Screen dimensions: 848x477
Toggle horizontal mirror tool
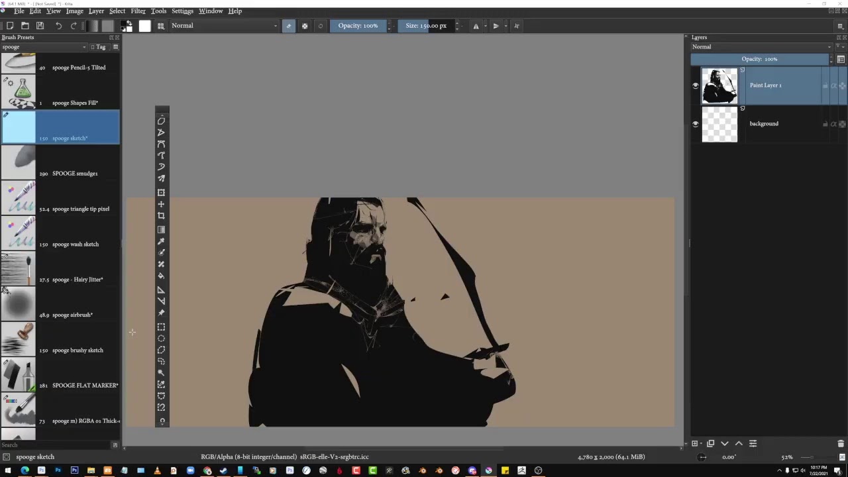point(476,26)
